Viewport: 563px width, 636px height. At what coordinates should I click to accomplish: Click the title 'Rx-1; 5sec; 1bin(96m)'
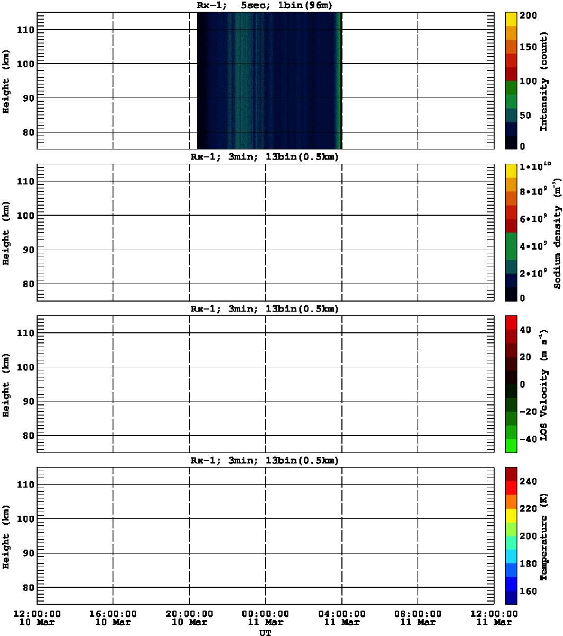[265, 5]
